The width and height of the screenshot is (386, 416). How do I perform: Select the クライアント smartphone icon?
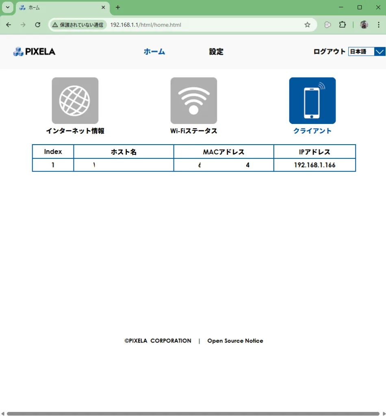click(x=312, y=101)
